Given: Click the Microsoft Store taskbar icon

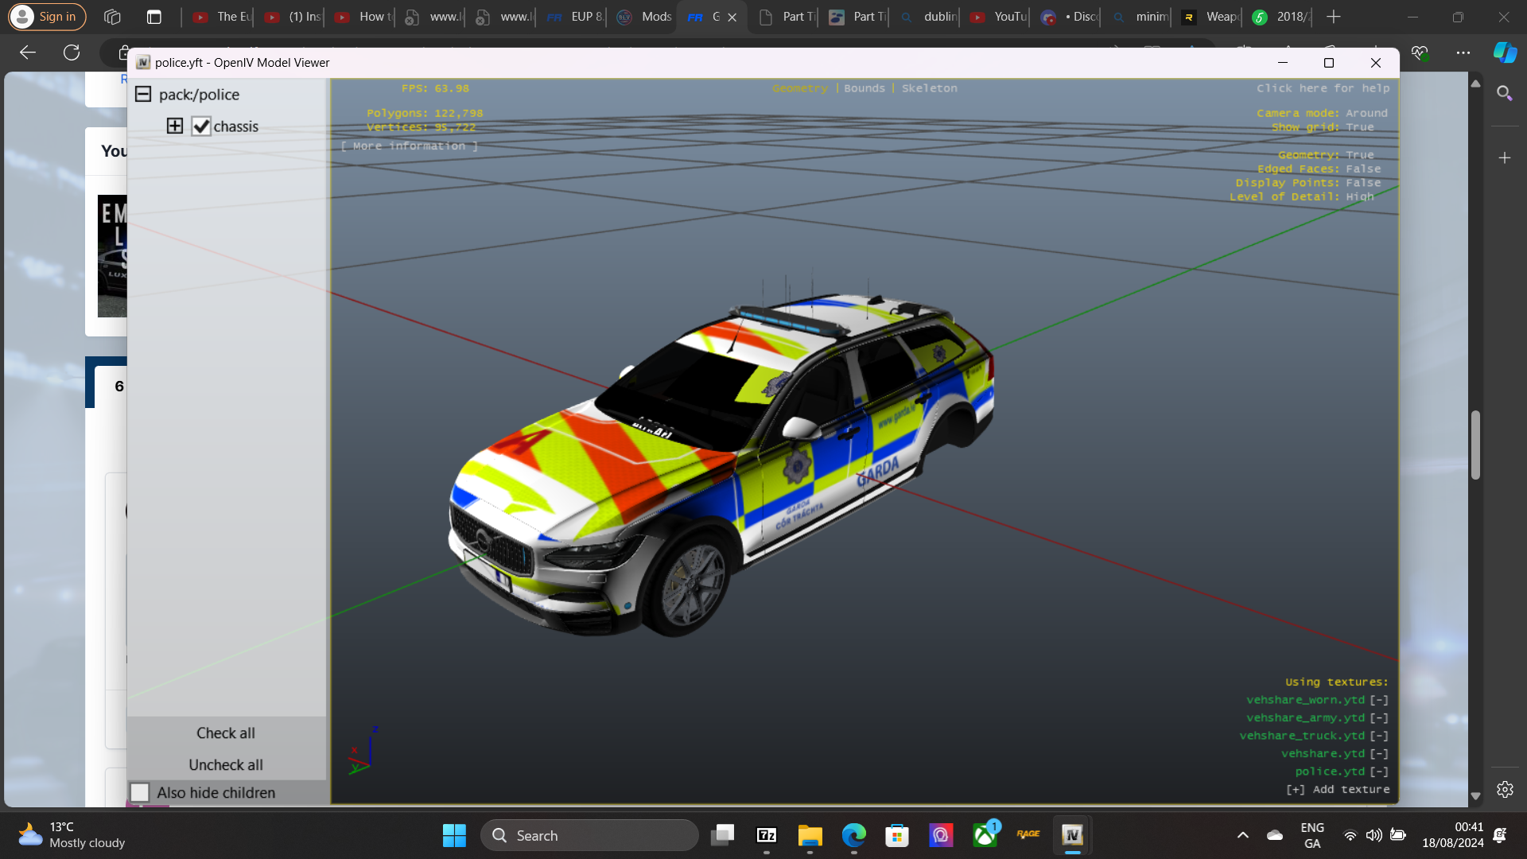Looking at the screenshot, I should point(897,835).
